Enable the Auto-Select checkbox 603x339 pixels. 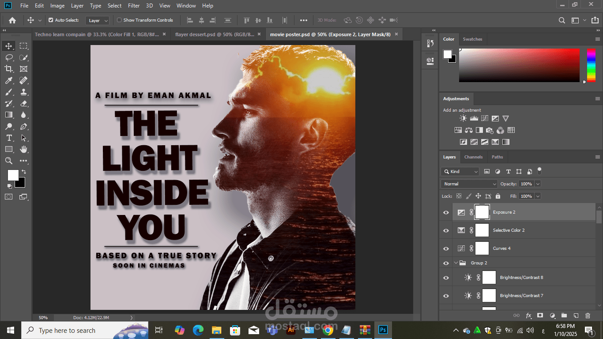[x=51, y=20]
